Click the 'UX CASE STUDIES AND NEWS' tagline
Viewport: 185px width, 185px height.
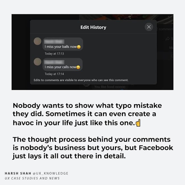(x=32, y=178)
